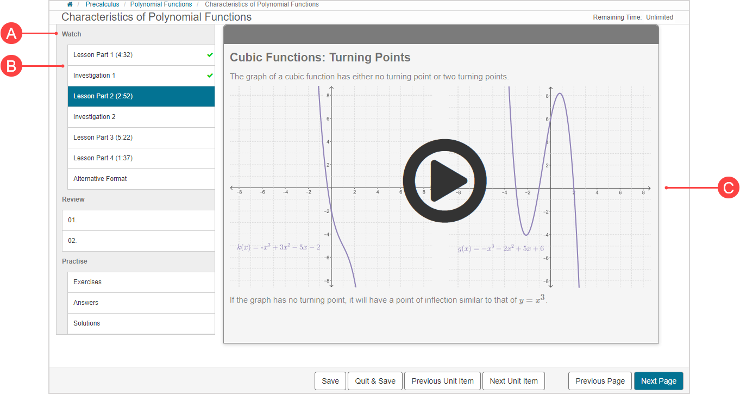Go to Next Unit Item
The width and height of the screenshot is (740, 394).
coord(513,381)
